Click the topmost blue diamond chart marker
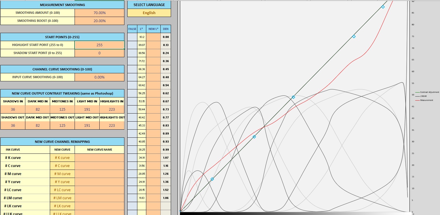Image resolution: width=440 pixels, height=215 pixels. tap(383, 7)
